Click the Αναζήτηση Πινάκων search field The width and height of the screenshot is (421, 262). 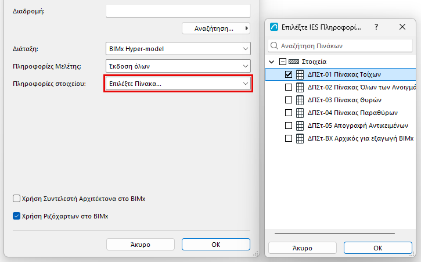point(340,46)
